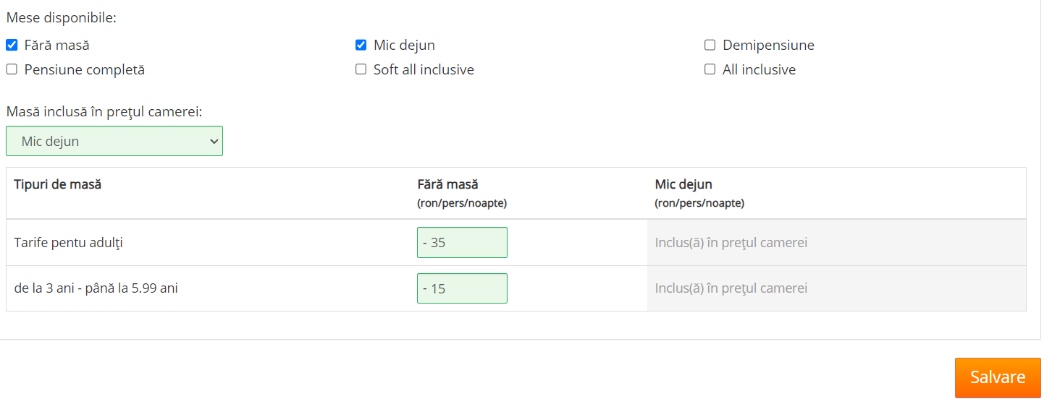This screenshot has width=1052, height=404.
Task: Uncheck the Fără masă checkbox
Action: pyautogui.click(x=12, y=45)
